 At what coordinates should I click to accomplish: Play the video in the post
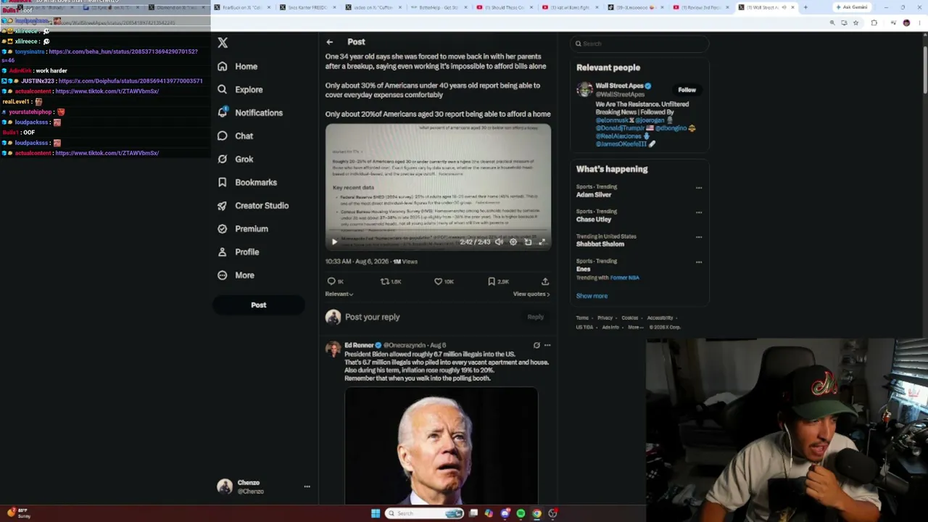pos(334,242)
